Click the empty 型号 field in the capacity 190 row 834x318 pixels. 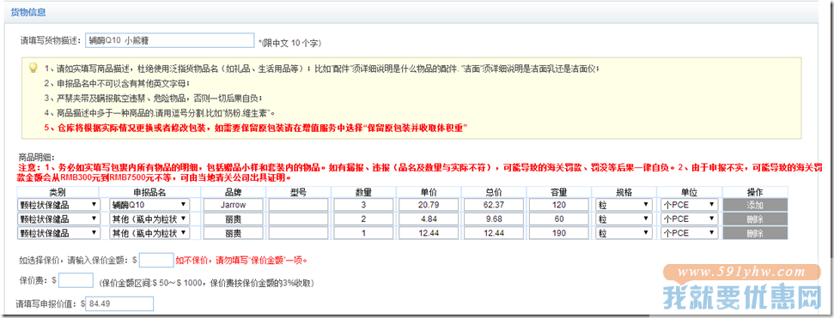coord(298,233)
